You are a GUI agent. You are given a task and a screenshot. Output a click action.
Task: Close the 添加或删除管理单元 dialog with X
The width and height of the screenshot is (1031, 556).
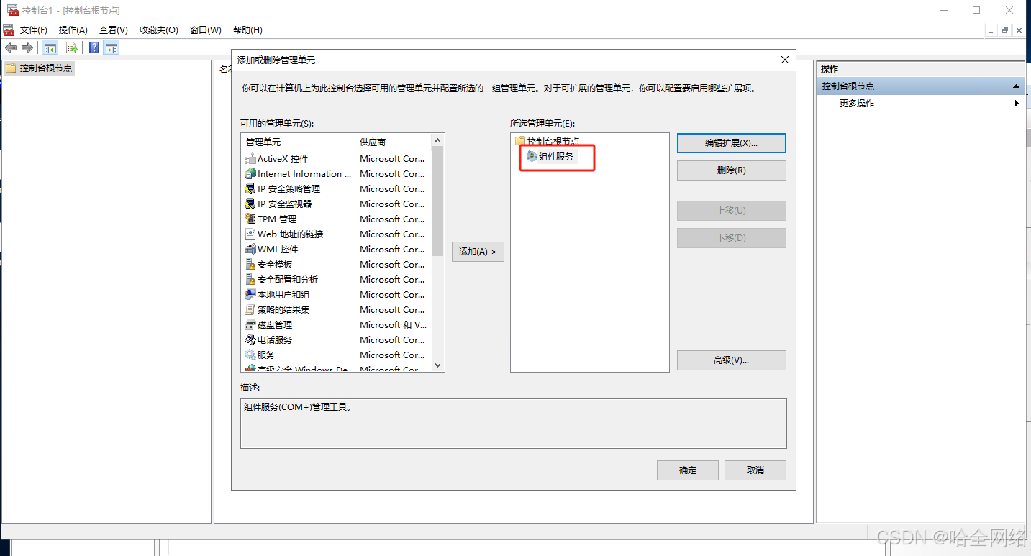point(784,60)
